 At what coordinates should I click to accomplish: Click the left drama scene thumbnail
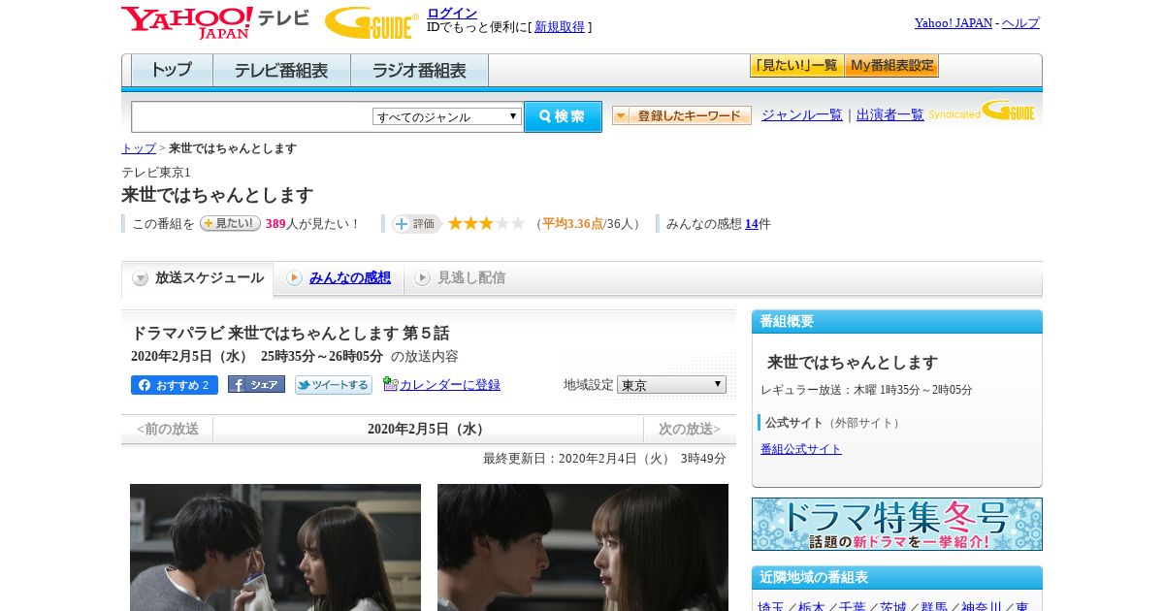coord(275,547)
